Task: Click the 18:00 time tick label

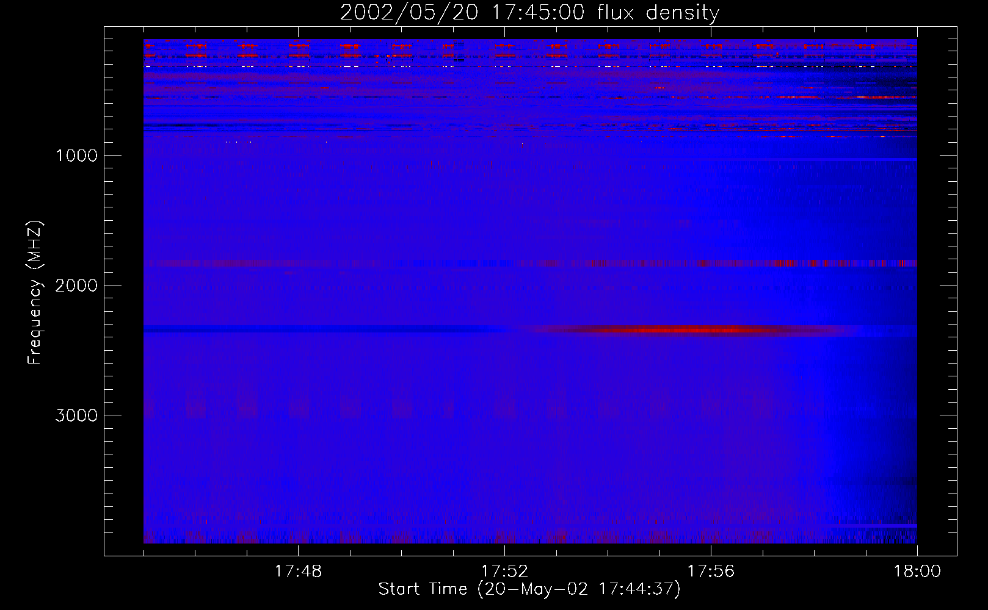Action: pos(917,572)
